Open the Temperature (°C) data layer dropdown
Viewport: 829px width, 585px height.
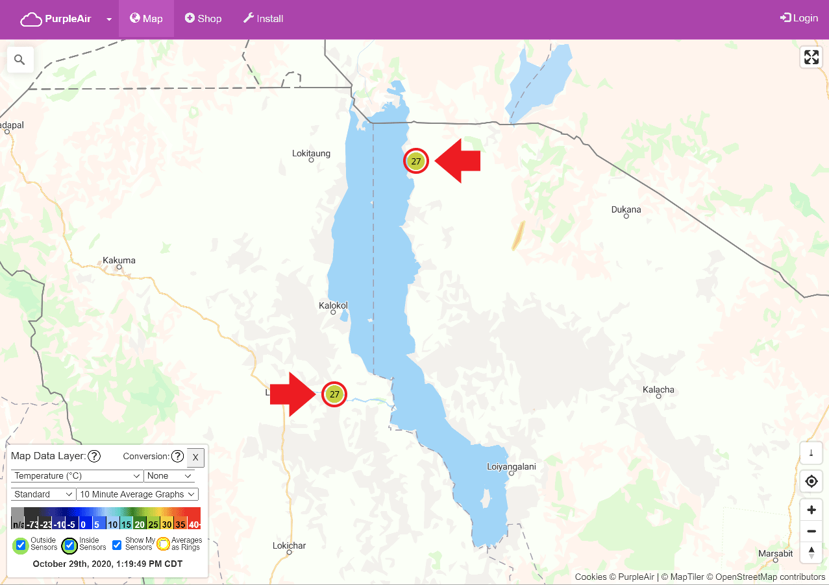coord(77,476)
